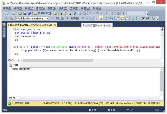The image size is (167, 114).
Task: Click the Copy icon
Action: [80, 13]
